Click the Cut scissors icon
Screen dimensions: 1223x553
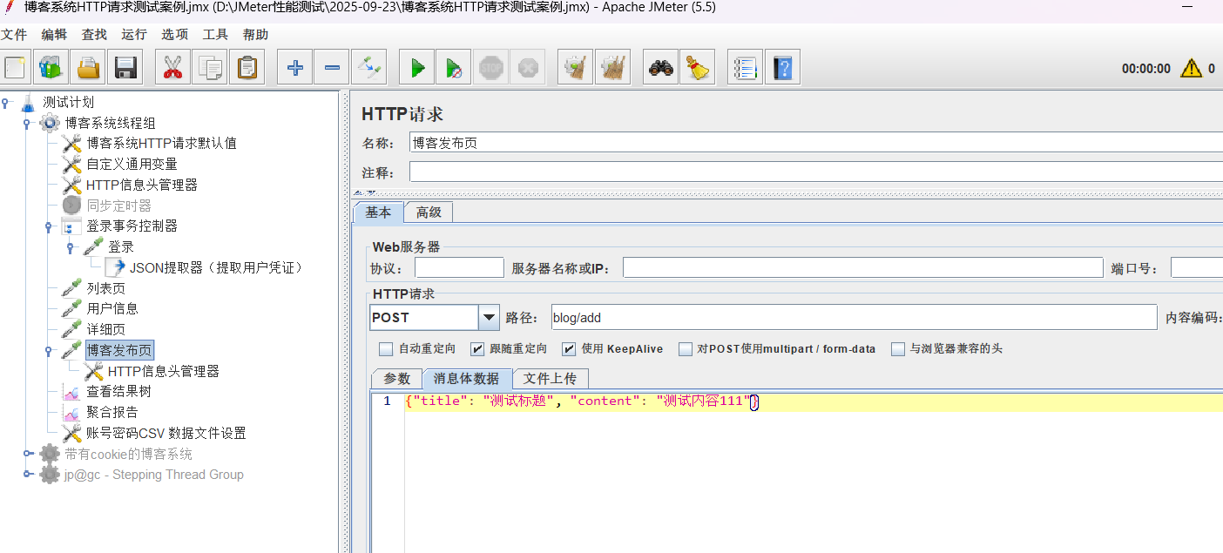pyautogui.click(x=172, y=67)
